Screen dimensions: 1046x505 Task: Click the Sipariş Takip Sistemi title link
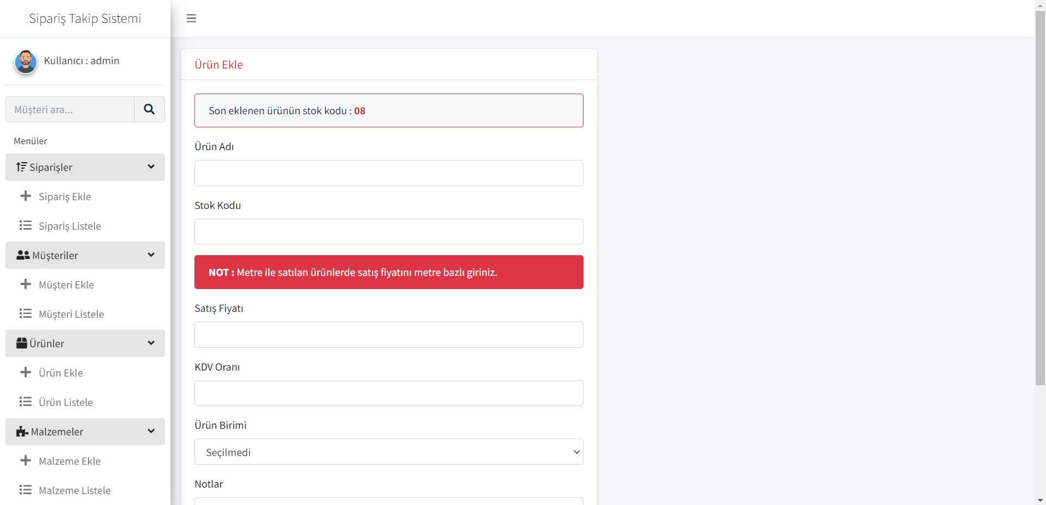pos(85,19)
